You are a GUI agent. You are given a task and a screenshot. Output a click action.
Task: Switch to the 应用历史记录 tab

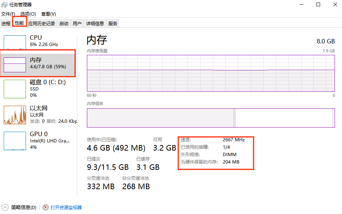click(x=42, y=23)
